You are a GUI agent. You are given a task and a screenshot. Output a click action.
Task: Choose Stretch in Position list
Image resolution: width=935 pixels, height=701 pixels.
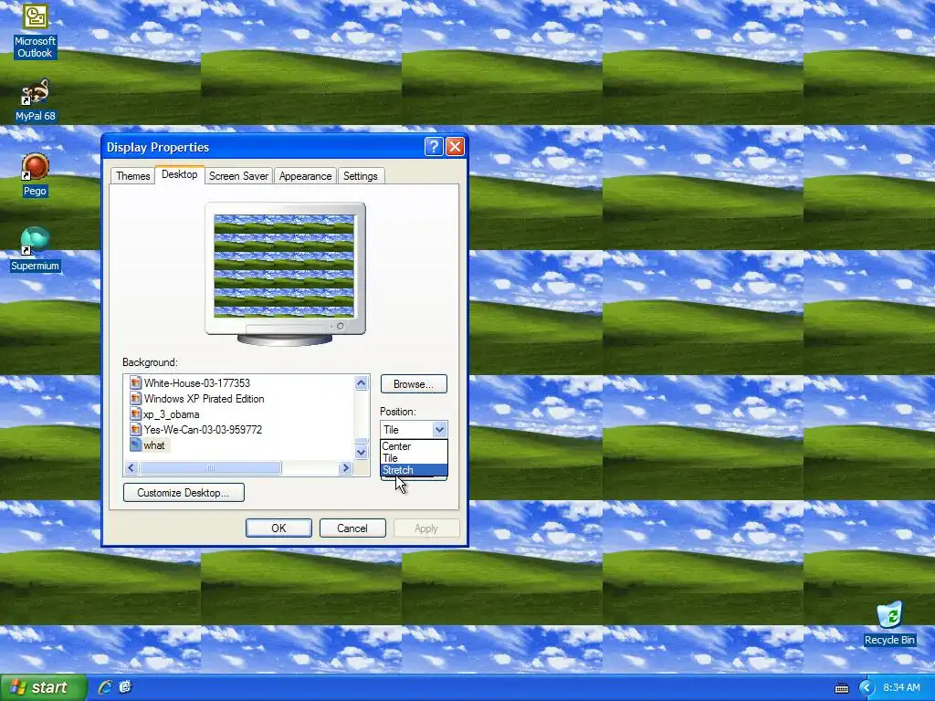click(x=414, y=470)
